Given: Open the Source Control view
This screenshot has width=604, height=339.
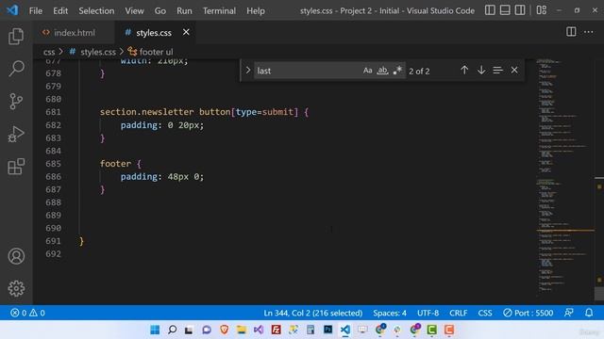Looking at the screenshot, I should 16,101.
